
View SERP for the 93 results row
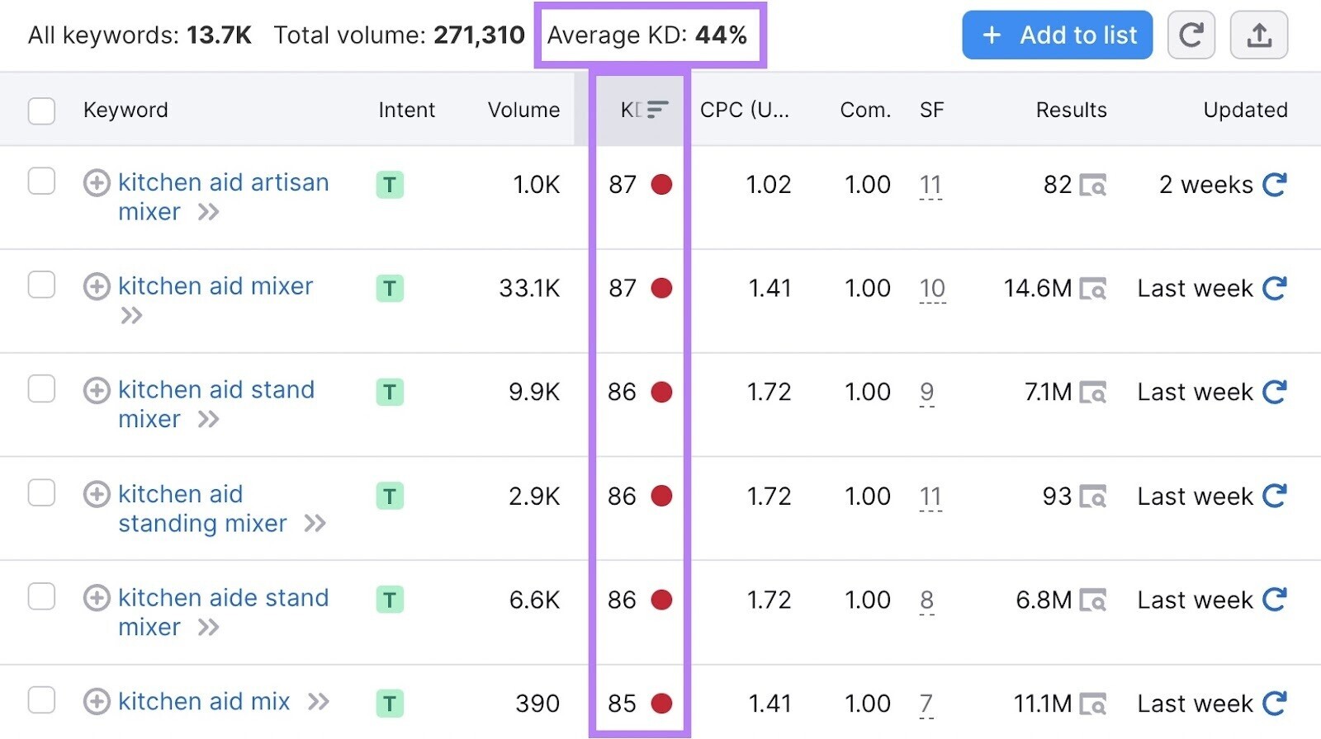(x=1093, y=498)
